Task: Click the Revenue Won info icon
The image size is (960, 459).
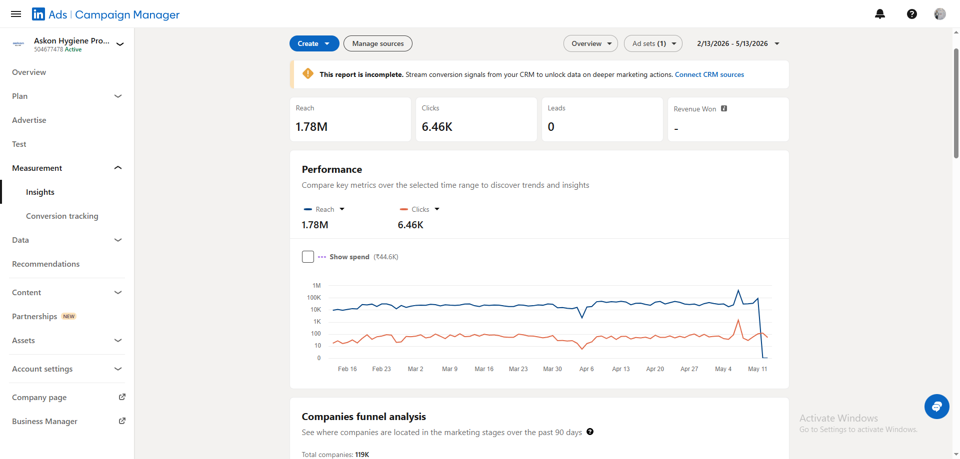Action: [724, 108]
